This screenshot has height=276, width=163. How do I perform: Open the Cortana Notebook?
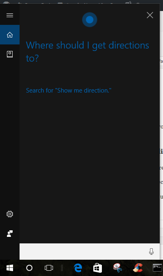click(10, 54)
